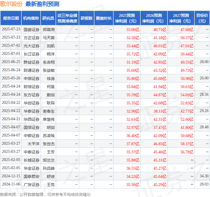The image size is (210, 197).
Task: Click the 58.37亿 forecast value
Action: click(187, 144)
